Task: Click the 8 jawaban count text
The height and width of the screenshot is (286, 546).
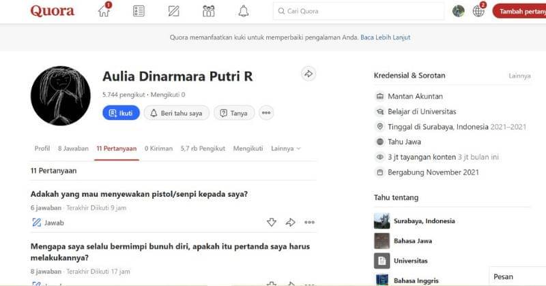Action: (46, 272)
